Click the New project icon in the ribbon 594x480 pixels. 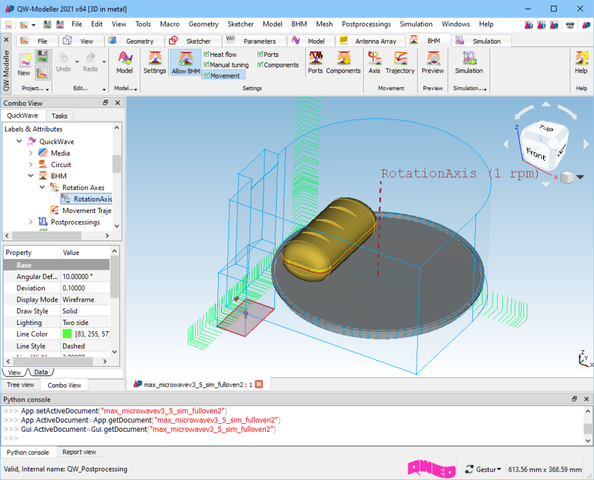tap(25, 61)
